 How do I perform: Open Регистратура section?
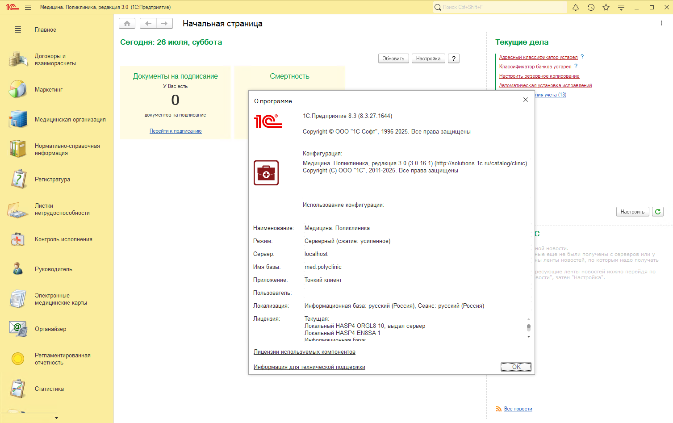pyautogui.click(x=52, y=179)
